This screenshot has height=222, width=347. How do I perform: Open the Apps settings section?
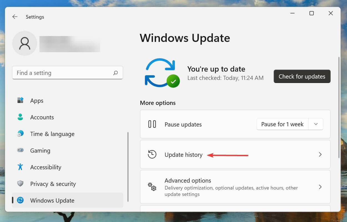point(68,100)
